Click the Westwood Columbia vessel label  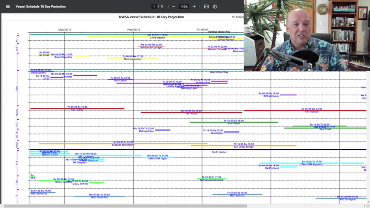tap(211, 180)
